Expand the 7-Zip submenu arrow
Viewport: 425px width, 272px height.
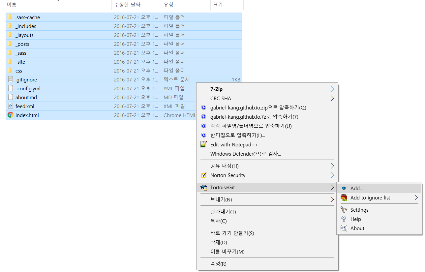tap(332, 89)
